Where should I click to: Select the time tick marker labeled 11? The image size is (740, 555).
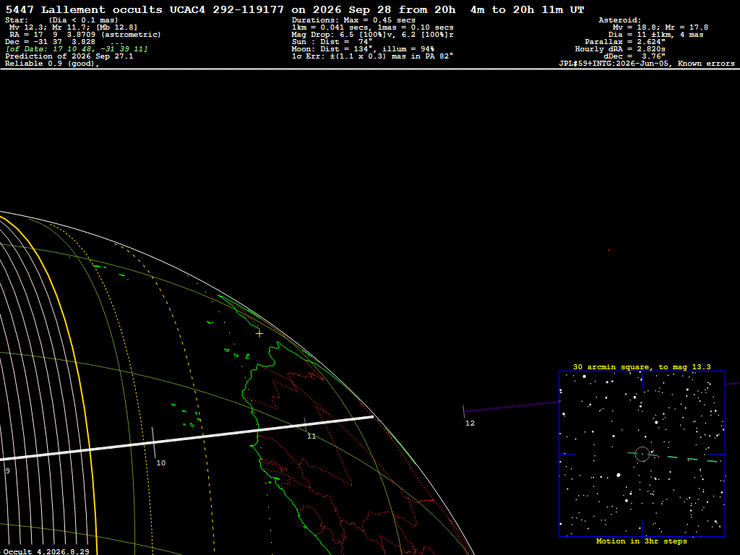[306, 424]
